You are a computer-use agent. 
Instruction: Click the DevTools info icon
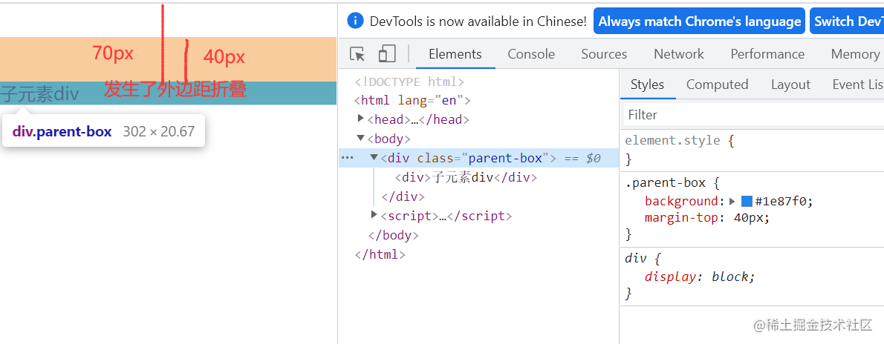pos(355,21)
